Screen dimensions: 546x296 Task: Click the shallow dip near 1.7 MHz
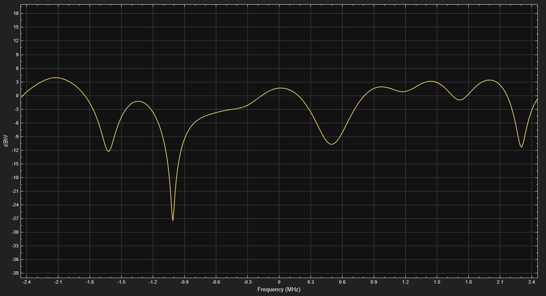click(x=459, y=100)
